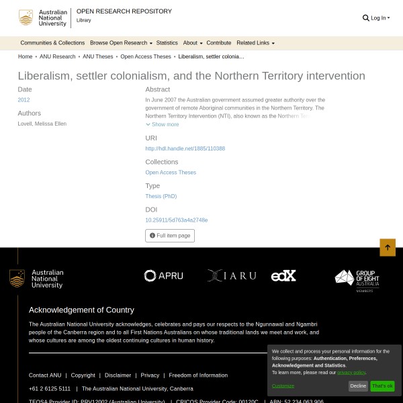Click the edX logo

(x=283, y=275)
